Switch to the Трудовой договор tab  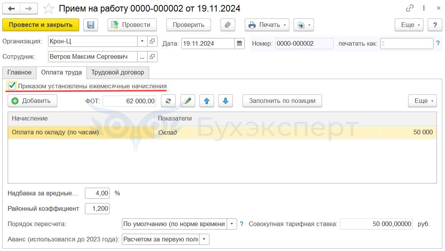(x=118, y=73)
